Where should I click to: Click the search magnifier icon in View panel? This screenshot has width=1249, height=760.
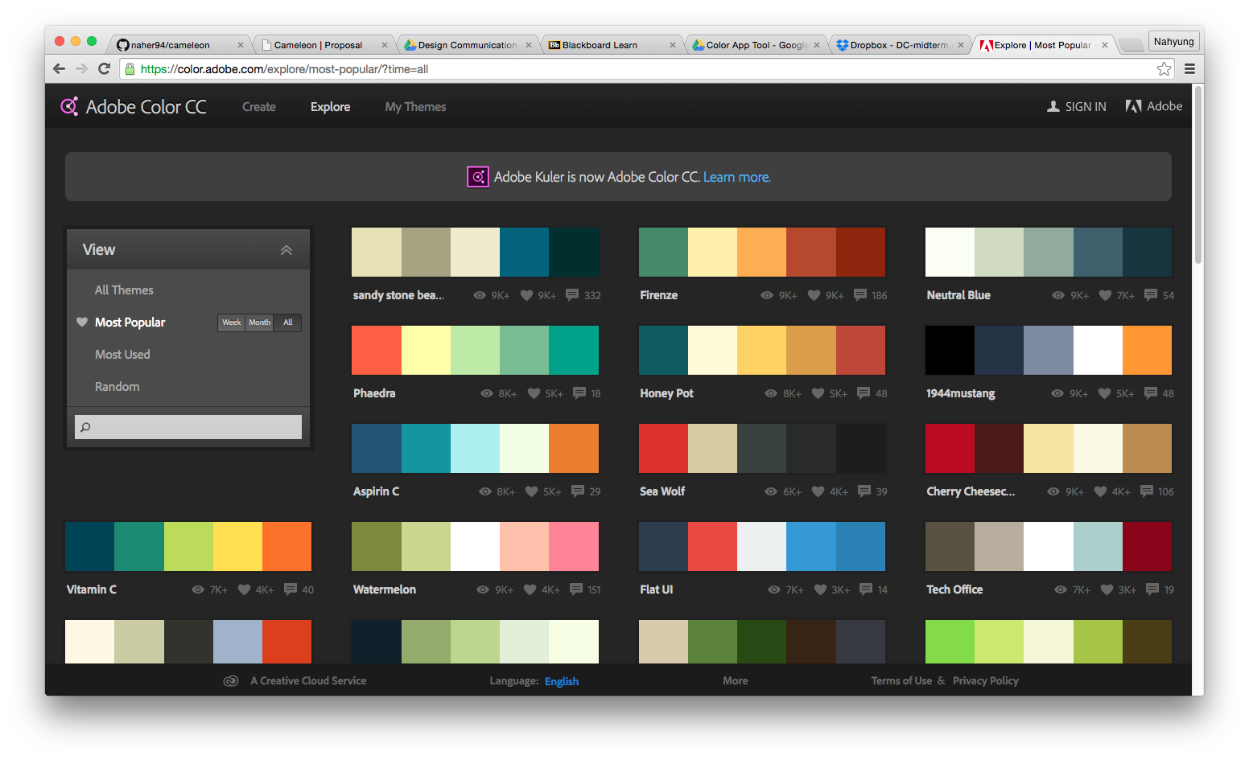(85, 427)
